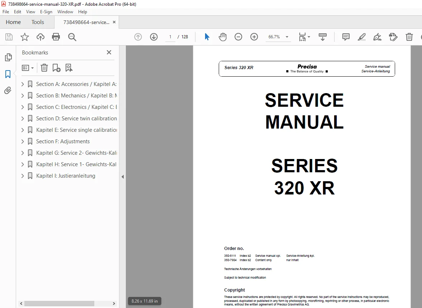Click the 66.7% zoom value field
The width and height of the screenshot is (422, 308).
pos(274,37)
